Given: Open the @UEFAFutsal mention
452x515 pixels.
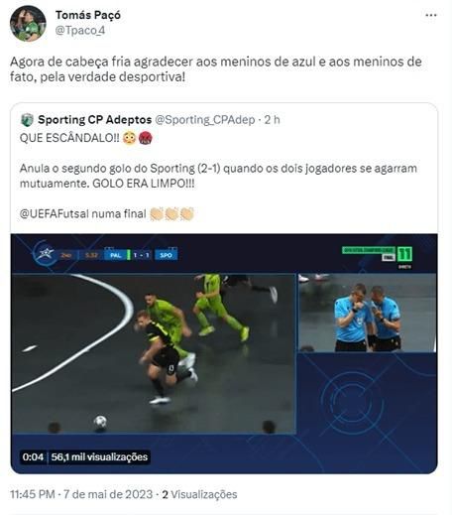Looking at the screenshot, I should pos(54,213).
